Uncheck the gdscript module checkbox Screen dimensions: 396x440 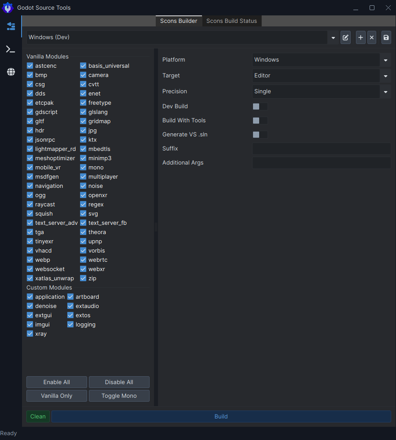click(30, 112)
